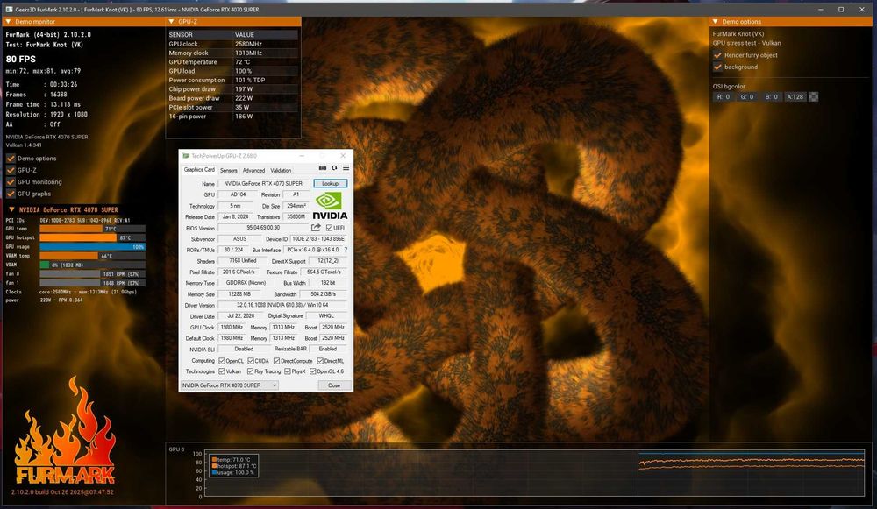This screenshot has width=877, height=509.
Task: Toggle the Vulkan checkbox in GPU-Z
Action: pos(222,371)
